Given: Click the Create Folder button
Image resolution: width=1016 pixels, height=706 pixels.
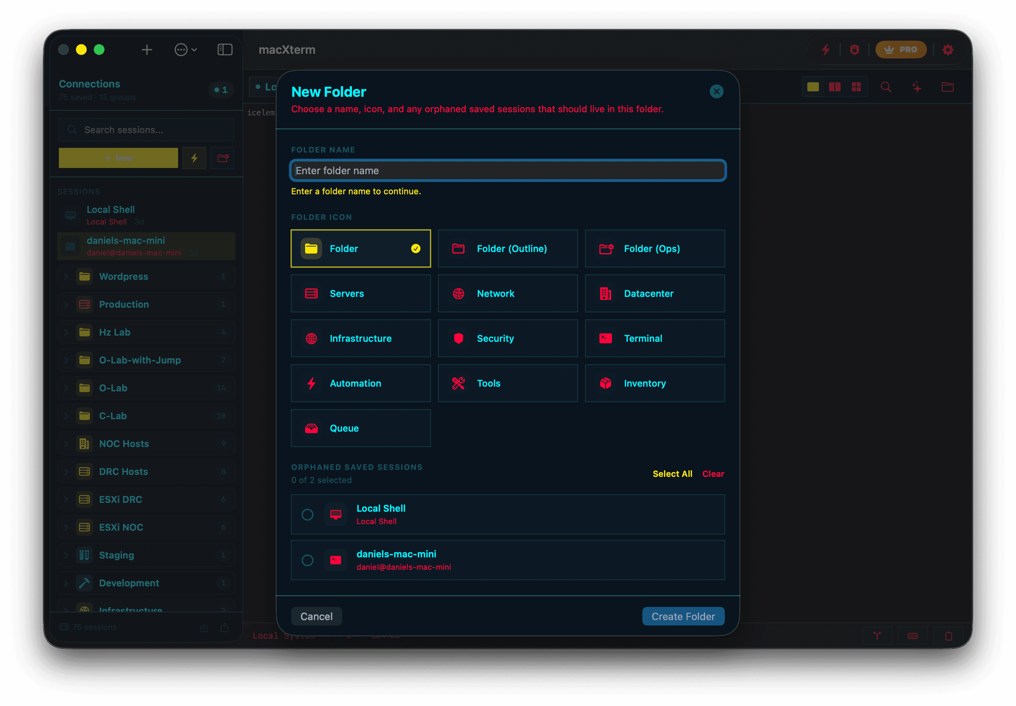Looking at the screenshot, I should tap(683, 616).
